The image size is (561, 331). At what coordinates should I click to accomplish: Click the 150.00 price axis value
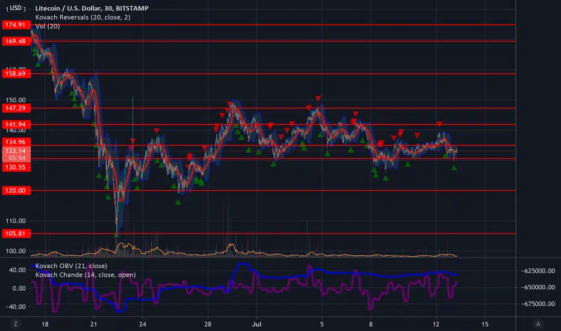16,100
